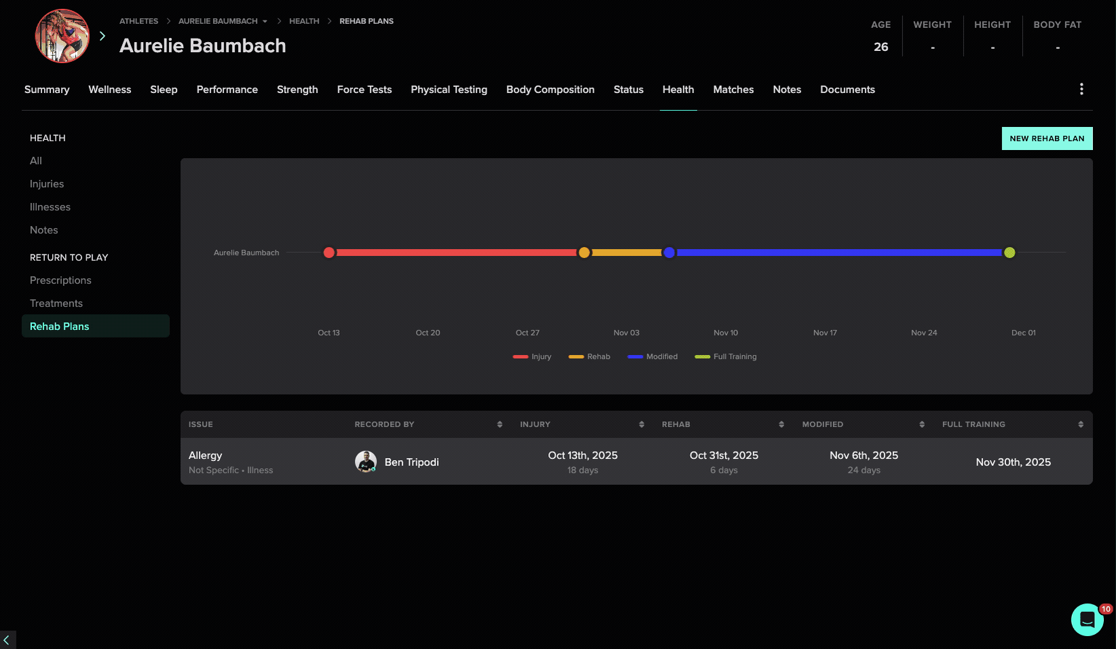Sort by the Rehab column arrows

[x=782, y=424]
